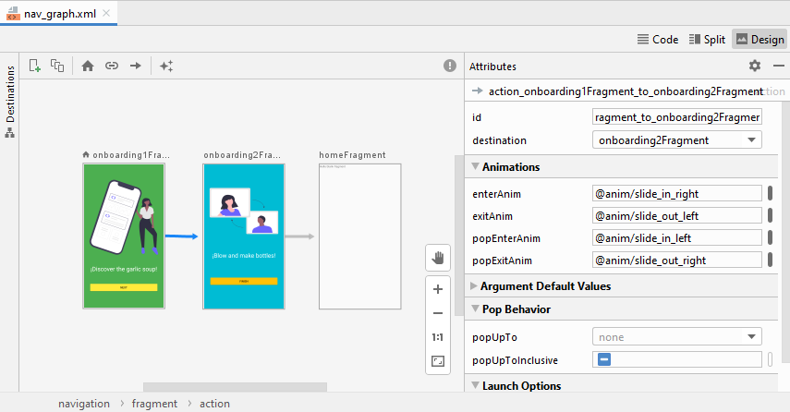
Task: Open the popUpTo dropdown
Action: click(x=676, y=336)
